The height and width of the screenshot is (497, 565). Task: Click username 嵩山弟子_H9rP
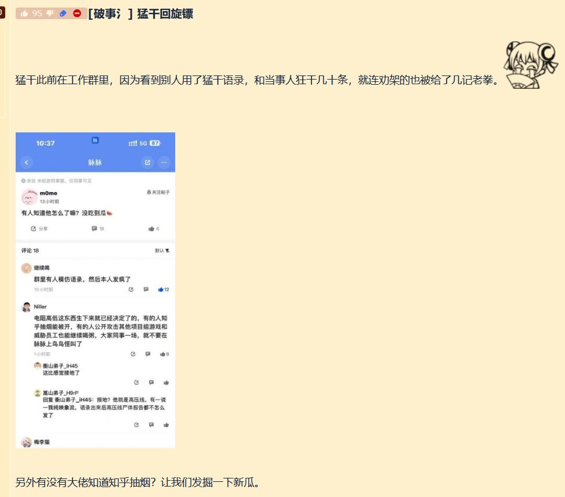[61, 393]
